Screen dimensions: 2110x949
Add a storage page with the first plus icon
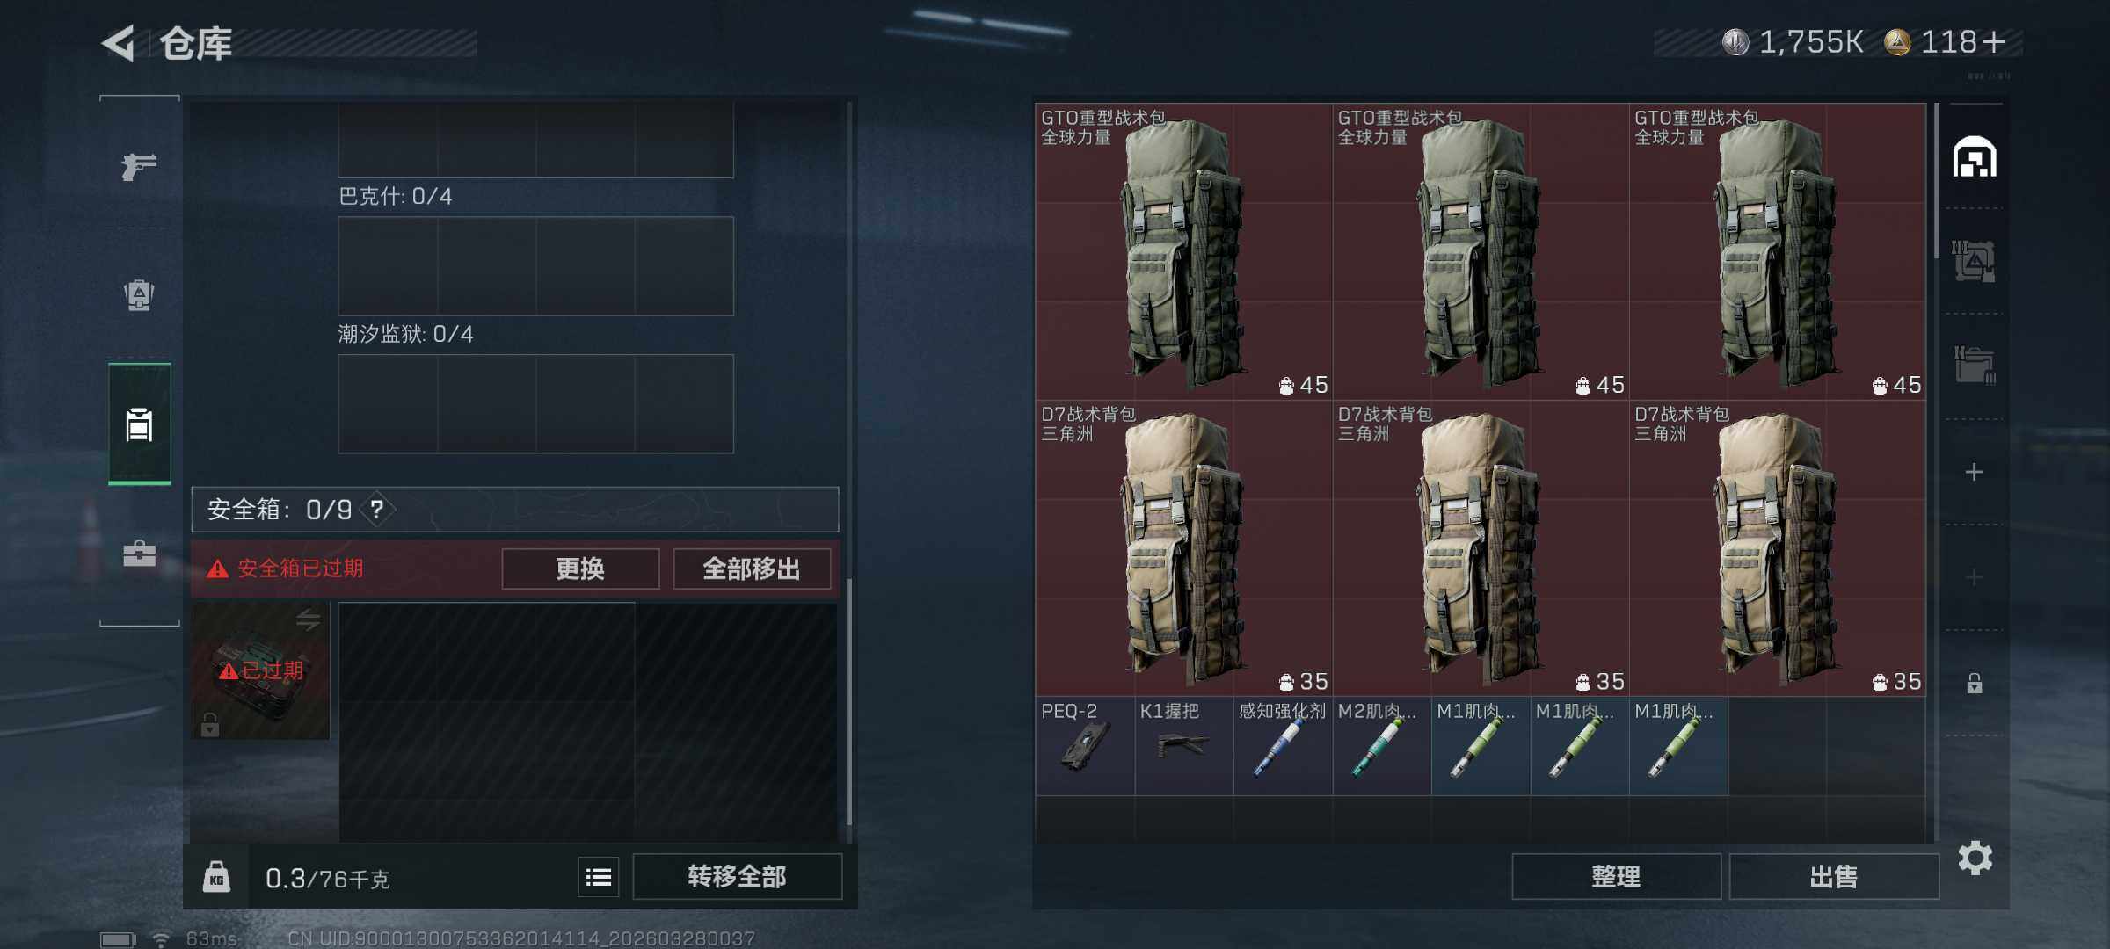(1975, 472)
